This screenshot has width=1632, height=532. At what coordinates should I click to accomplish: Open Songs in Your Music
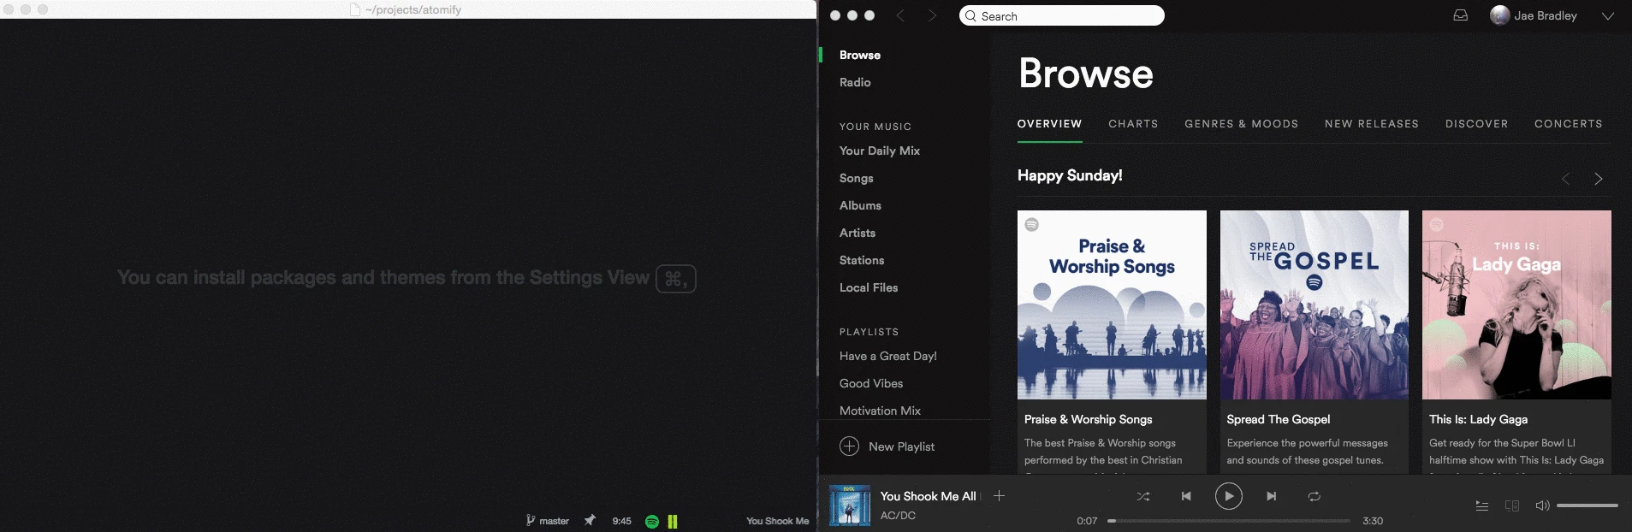(857, 178)
